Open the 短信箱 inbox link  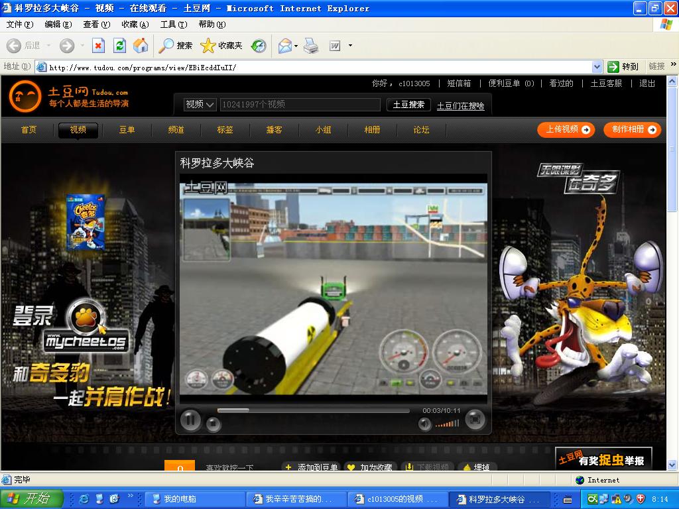point(459,84)
